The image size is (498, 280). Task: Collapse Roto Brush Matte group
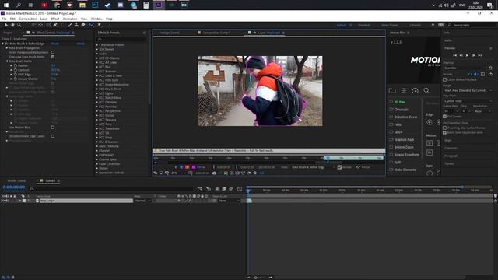coord(7,61)
